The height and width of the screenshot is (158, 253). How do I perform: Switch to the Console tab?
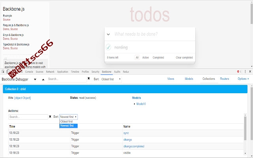(29, 72)
